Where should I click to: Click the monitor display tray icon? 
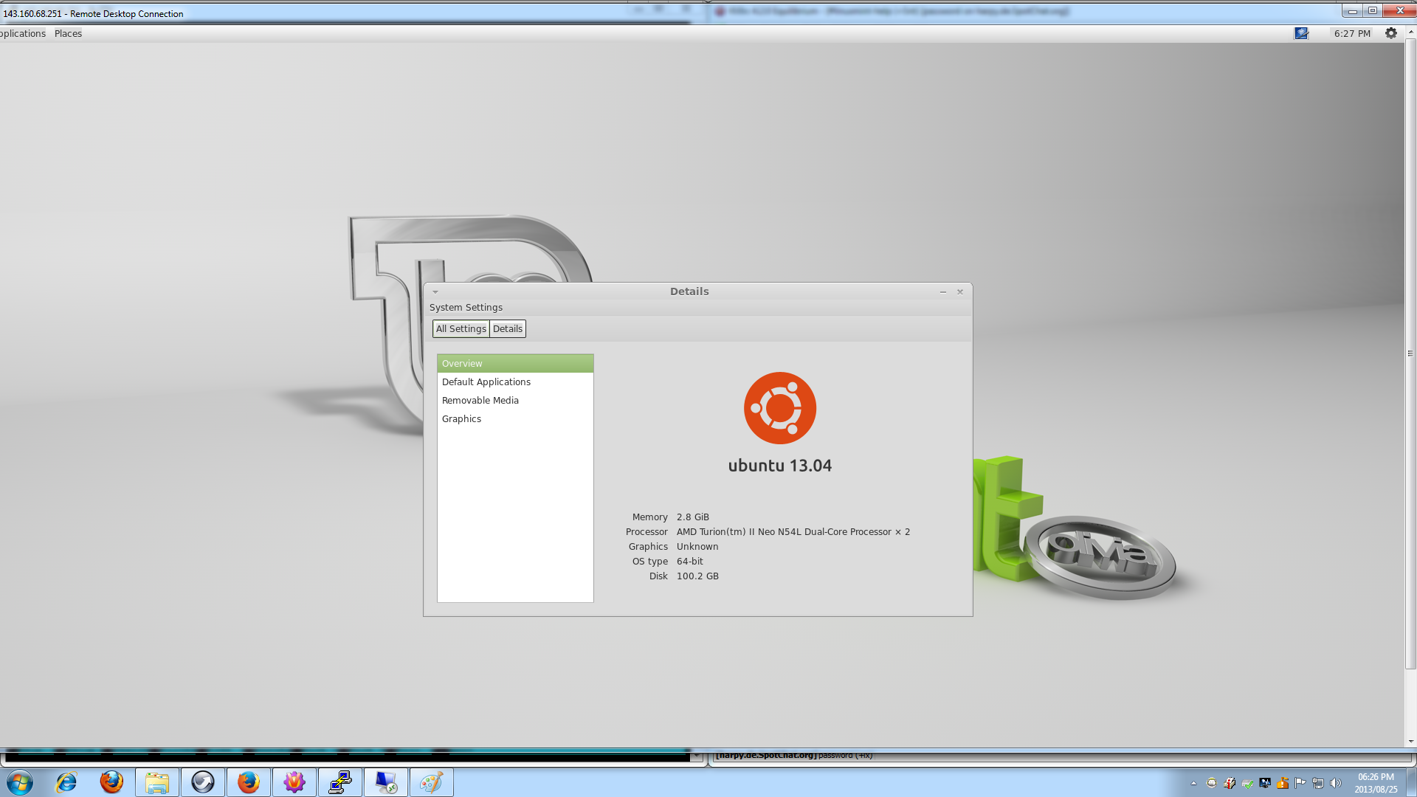tap(1265, 783)
